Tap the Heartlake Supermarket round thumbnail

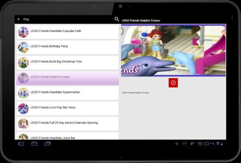(23, 93)
